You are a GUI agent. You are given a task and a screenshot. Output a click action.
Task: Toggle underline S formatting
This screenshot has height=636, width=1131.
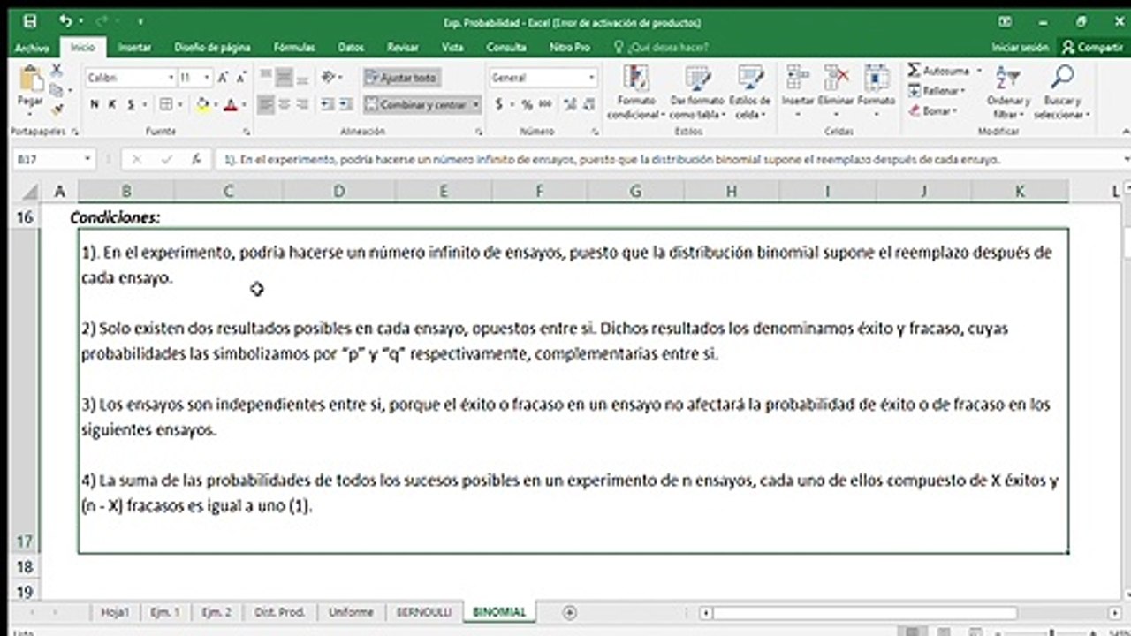pos(131,104)
